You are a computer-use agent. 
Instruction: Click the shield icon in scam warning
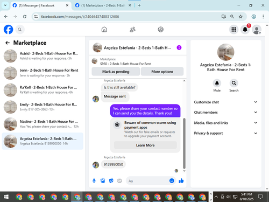117,124
